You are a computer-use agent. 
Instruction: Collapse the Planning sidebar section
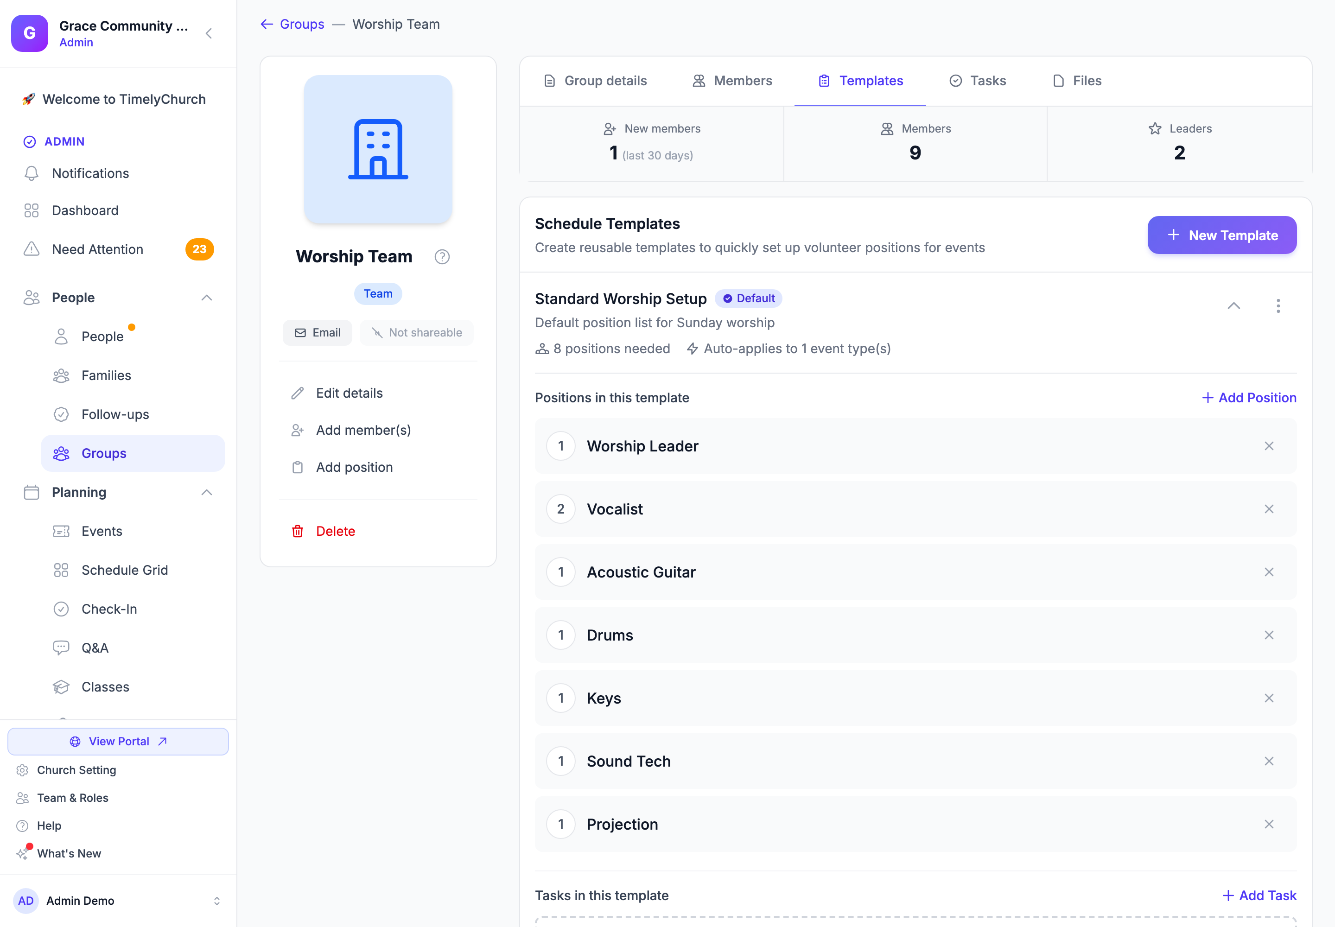pyautogui.click(x=207, y=493)
